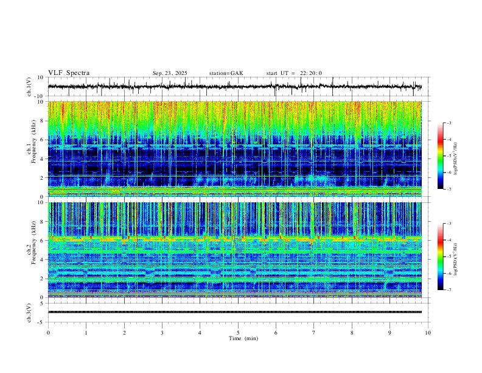482x373 pixels.
Task: Select the date text "Sep. 23, 2025"
Action: click(x=170, y=73)
